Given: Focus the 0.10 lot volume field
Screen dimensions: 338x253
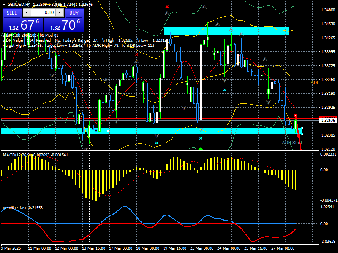Looking at the screenshot, I should click(x=43, y=13).
